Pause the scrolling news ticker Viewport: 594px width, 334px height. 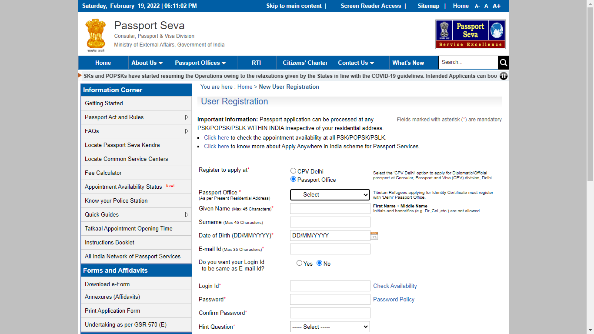click(x=504, y=76)
